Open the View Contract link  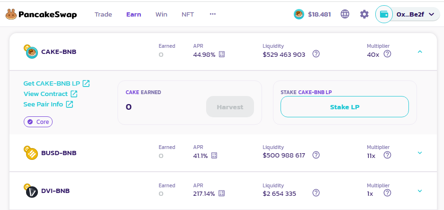(50, 94)
